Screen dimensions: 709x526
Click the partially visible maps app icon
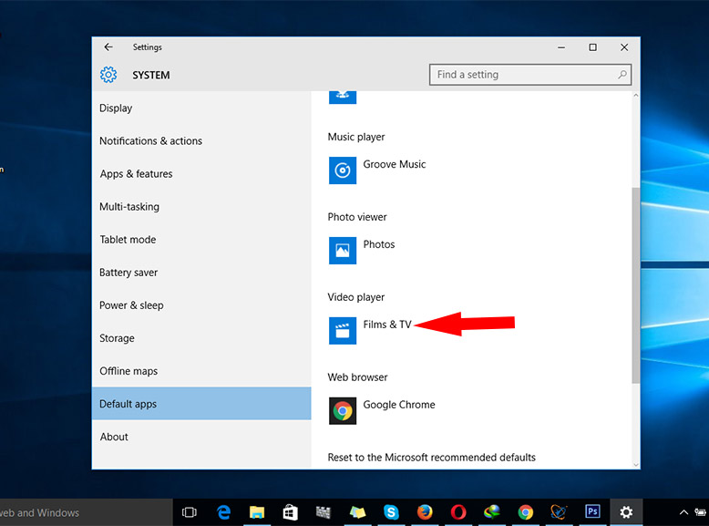pos(343,98)
